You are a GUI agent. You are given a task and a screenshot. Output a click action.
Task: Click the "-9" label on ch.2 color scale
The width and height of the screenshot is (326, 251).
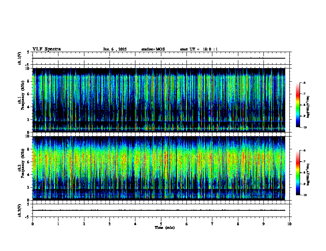click(304, 184)
